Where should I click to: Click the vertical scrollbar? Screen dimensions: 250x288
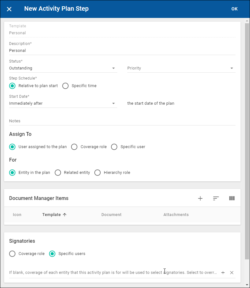247,141
